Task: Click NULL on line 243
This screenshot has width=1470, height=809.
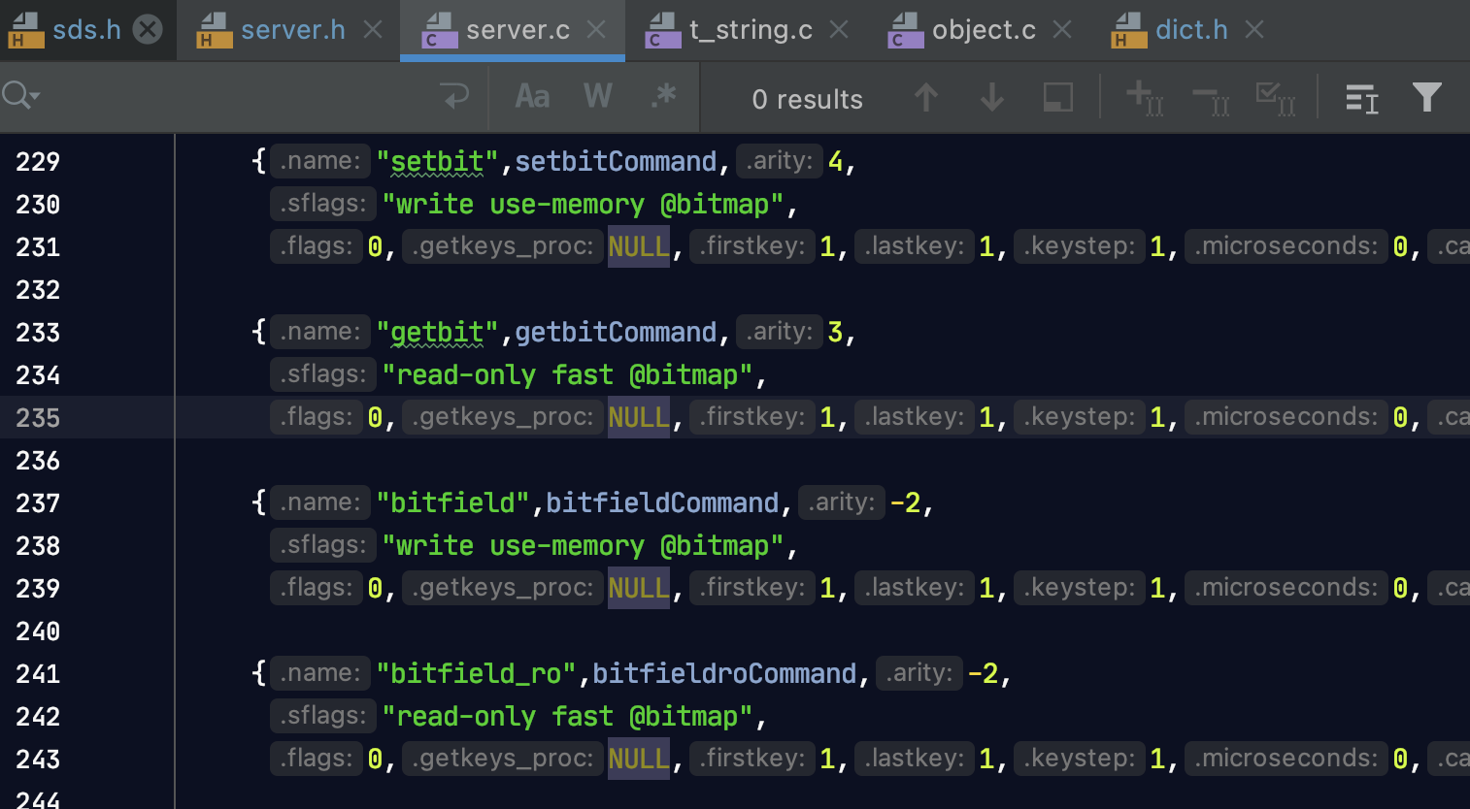Action: (x=639, y=760)
